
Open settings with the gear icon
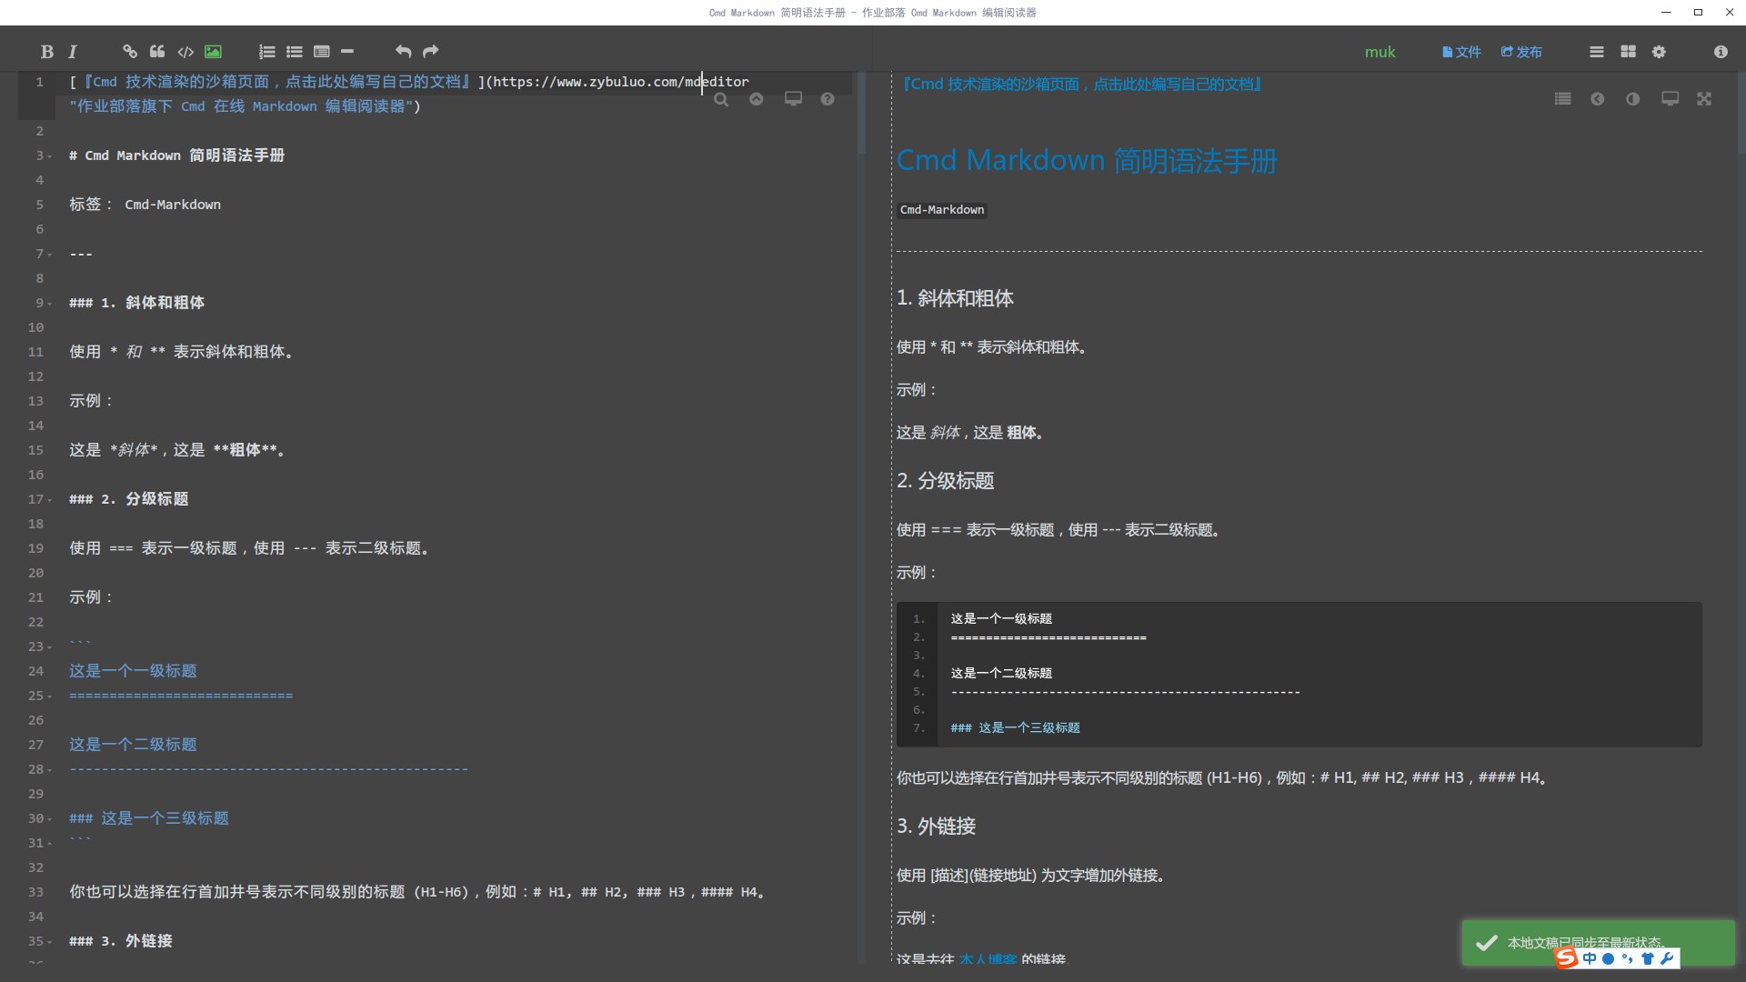1659,52
